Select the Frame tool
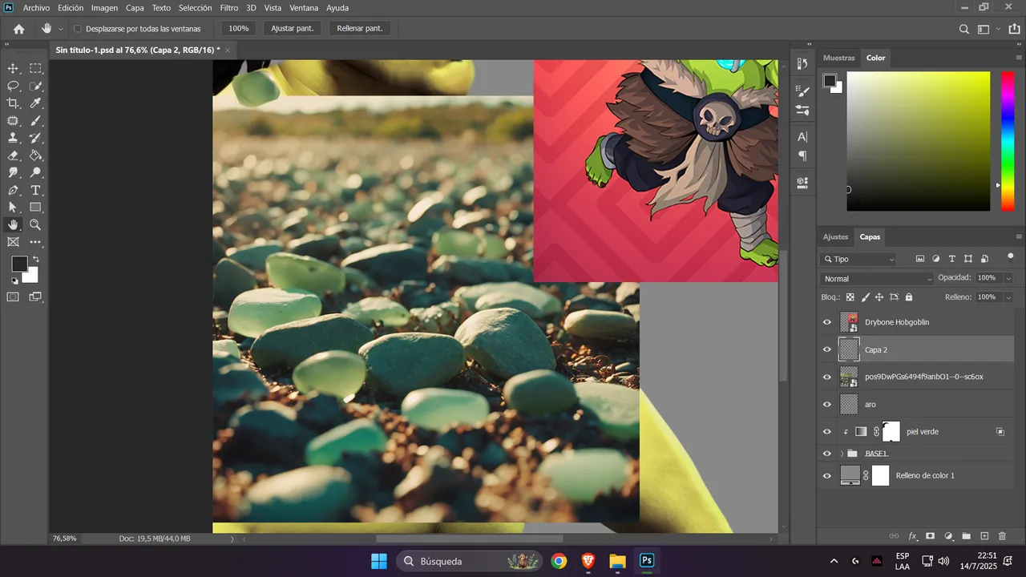The height and width of the screenshot is (577, 1026). 13,242
